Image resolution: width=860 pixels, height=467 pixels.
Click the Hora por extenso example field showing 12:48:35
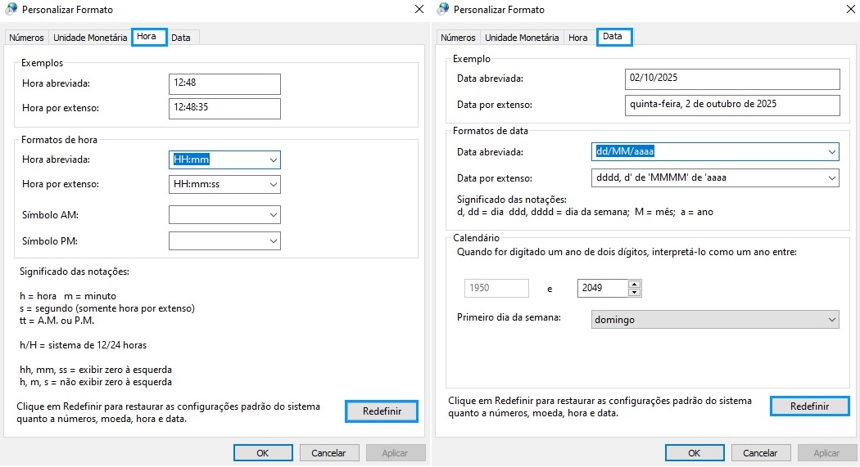[224, 109]
